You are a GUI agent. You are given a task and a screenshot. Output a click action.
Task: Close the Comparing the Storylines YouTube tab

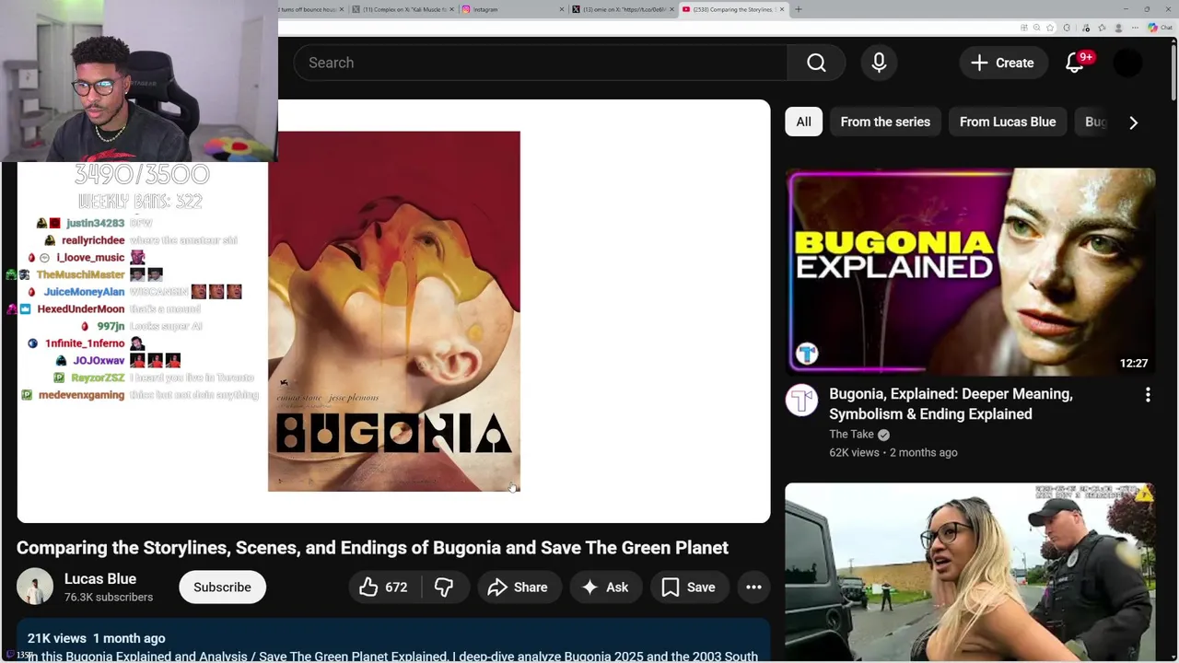click(782, 9)
